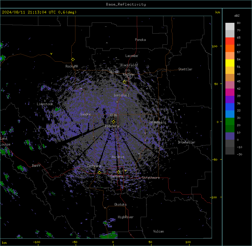Click the Base_Reflectivity title text
Image resolution: width=252 pixels, height=246 pixels.
(126, 4)
